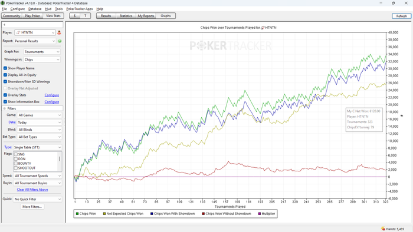The height and width of the screenshot is (232, 413).
Task: Switch to the Community tab
Action: (x=12, y=16)
